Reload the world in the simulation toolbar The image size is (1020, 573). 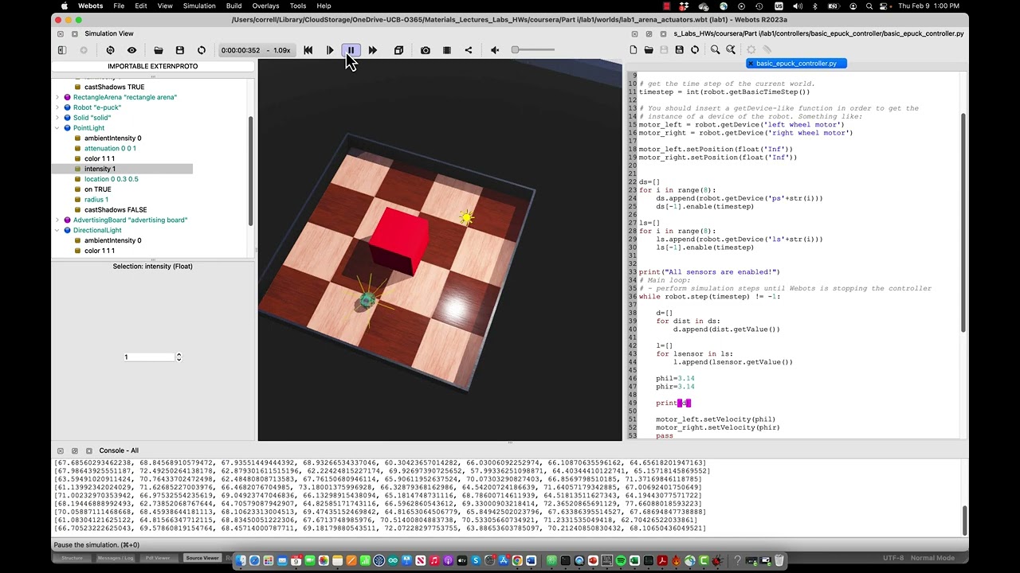click(x=202, y=50)
